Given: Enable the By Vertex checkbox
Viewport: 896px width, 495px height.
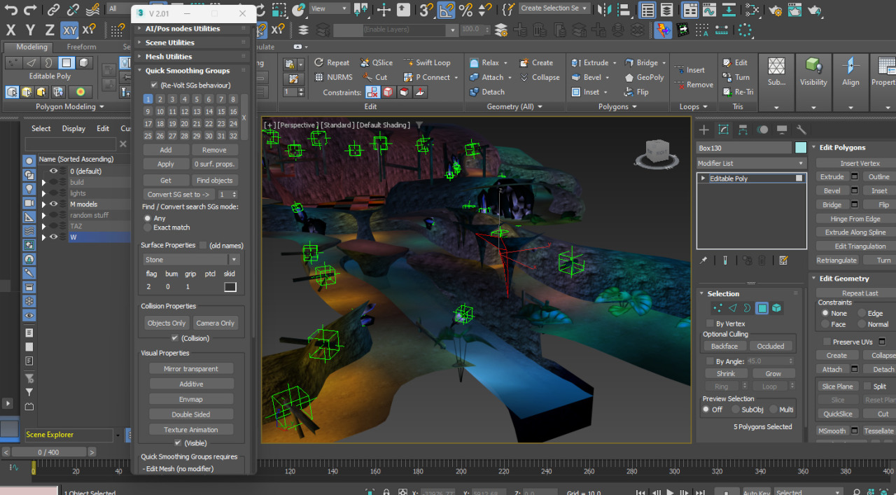Looking at the screenshot, I should (x=710, y=323).
